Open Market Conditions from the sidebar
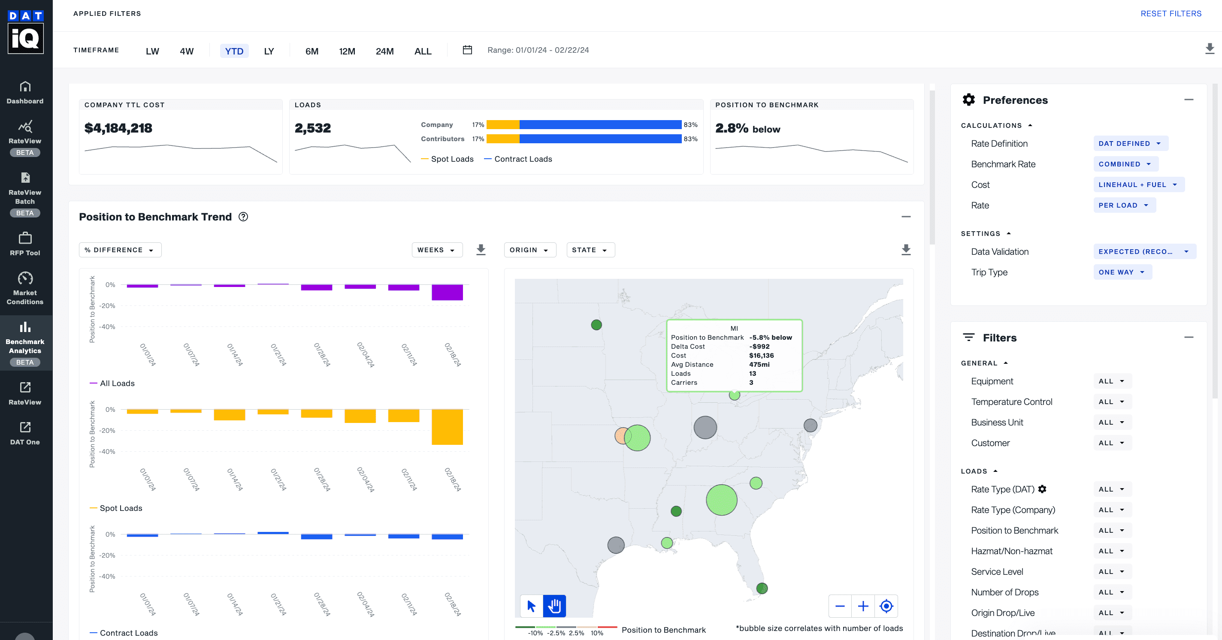 (x=25, y=287)
